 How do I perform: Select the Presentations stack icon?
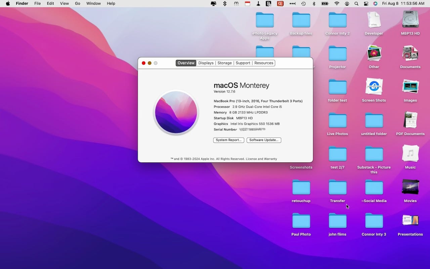click(411, 220)
